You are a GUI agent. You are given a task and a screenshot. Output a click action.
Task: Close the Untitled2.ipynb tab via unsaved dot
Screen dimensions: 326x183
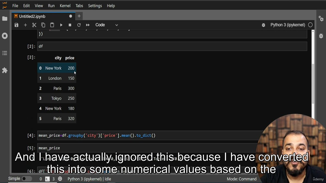coord(71,16)
